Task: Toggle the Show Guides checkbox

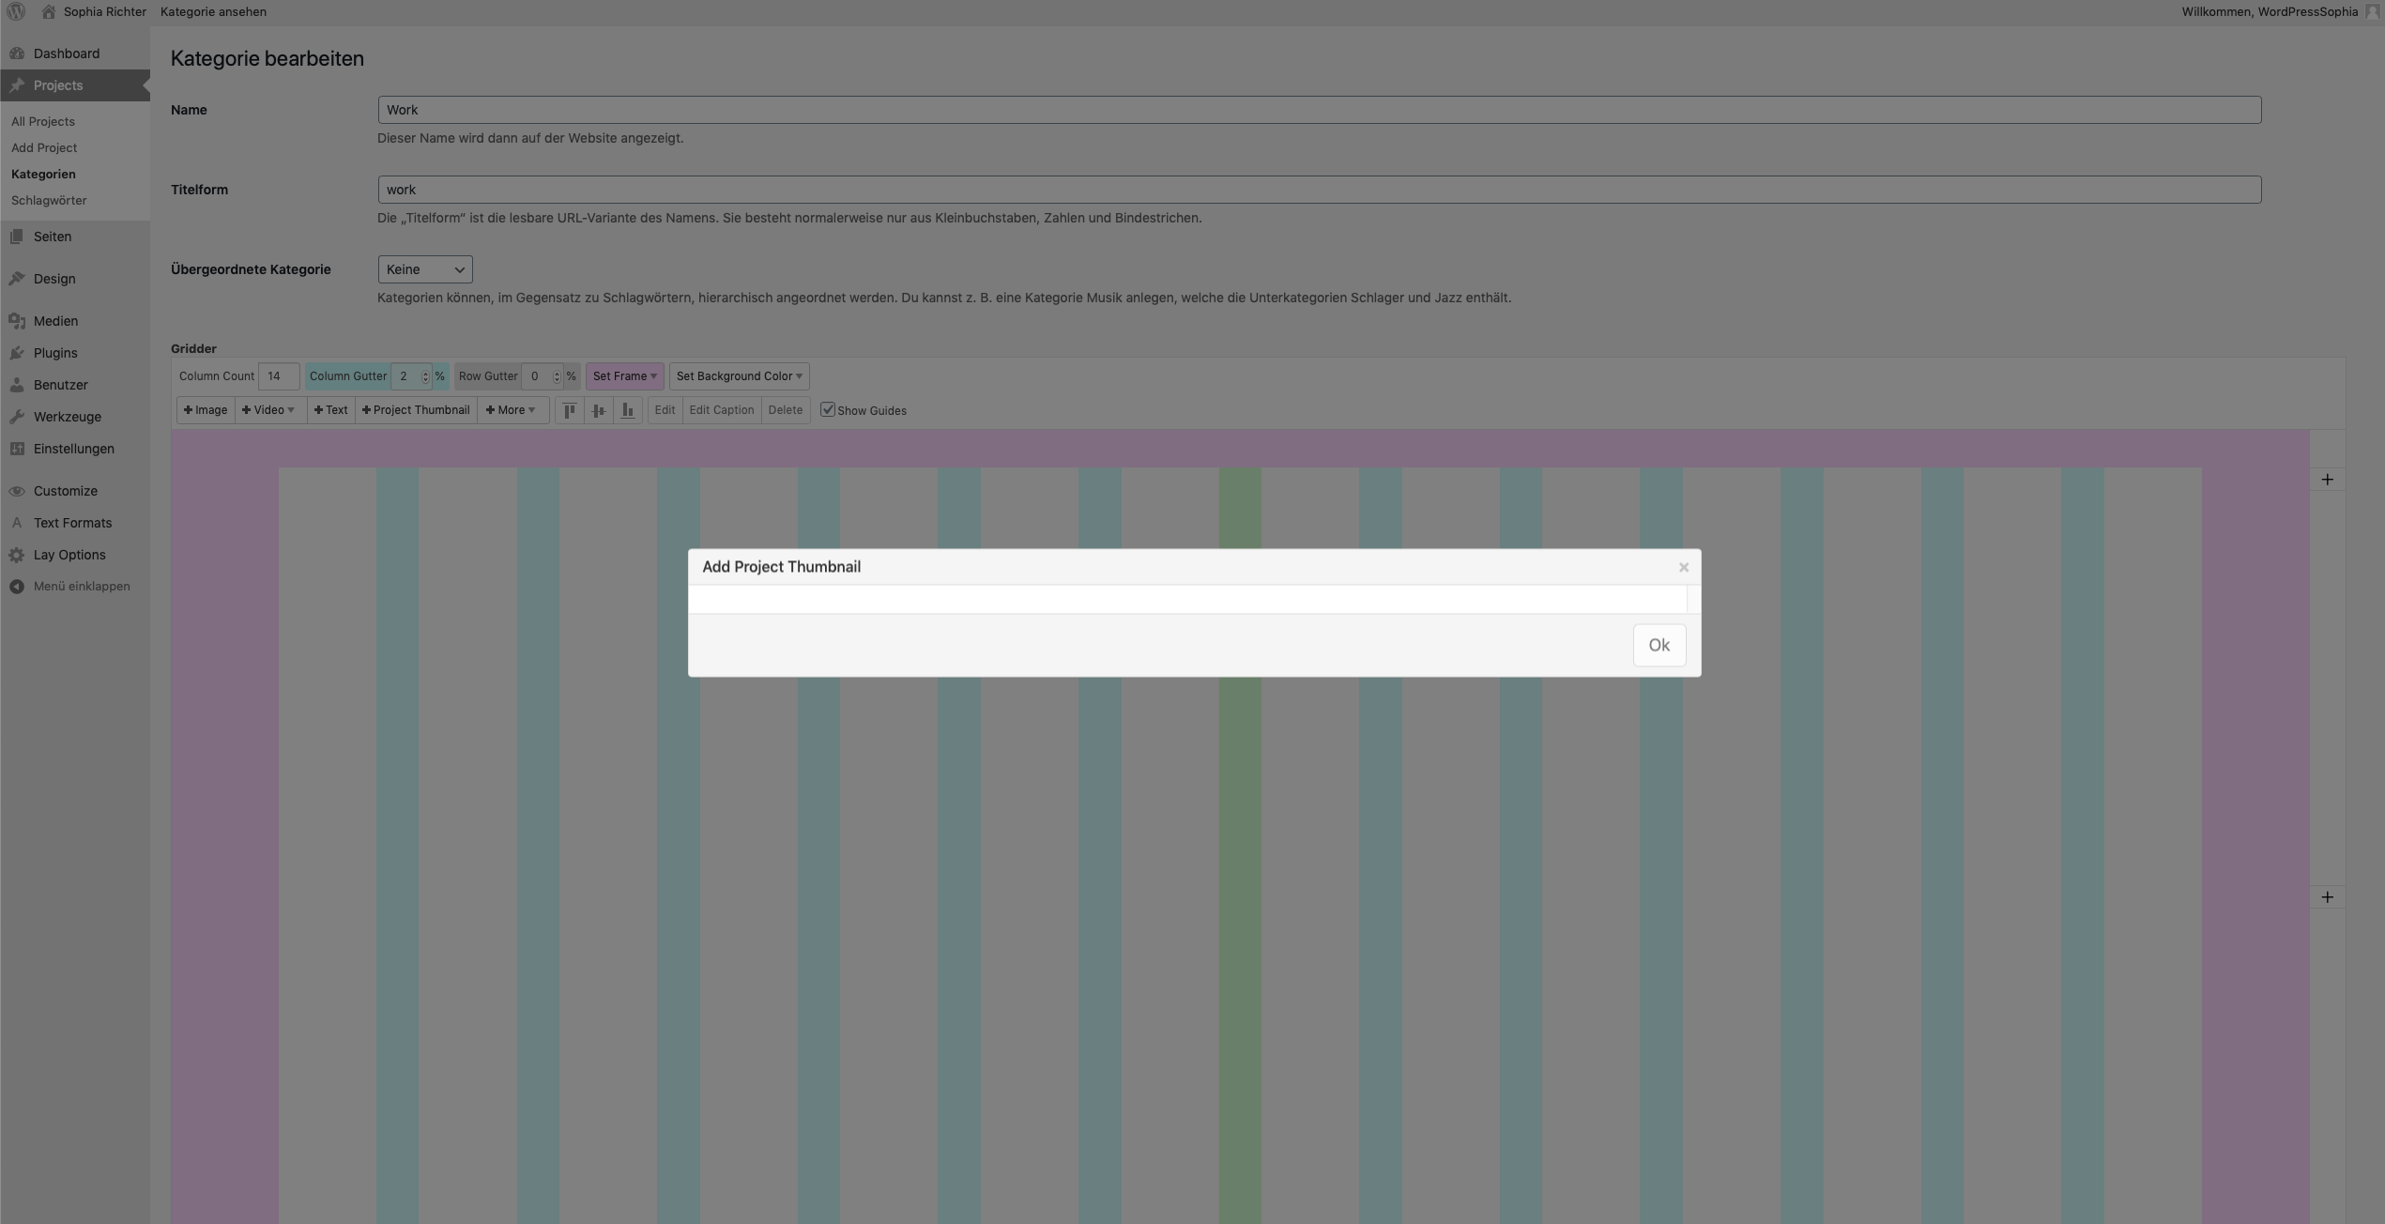Action: click(x=827, y=409)
